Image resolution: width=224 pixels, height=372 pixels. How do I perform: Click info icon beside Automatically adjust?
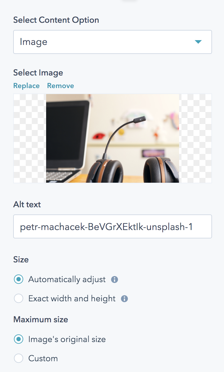pos(114,280)
